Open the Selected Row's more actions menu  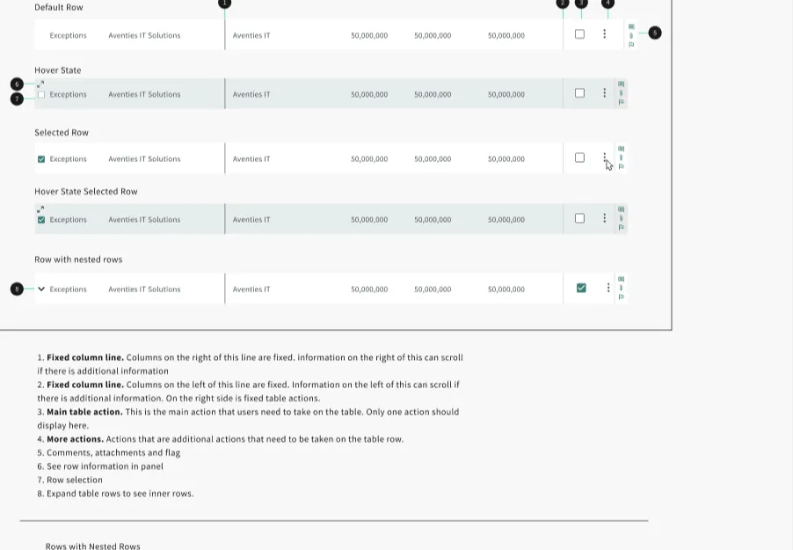coord(604,158)
